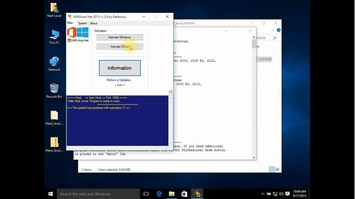Click the battery tray icon
The image size is (355, 199).
pyautogui.click(x=268, y=194)
